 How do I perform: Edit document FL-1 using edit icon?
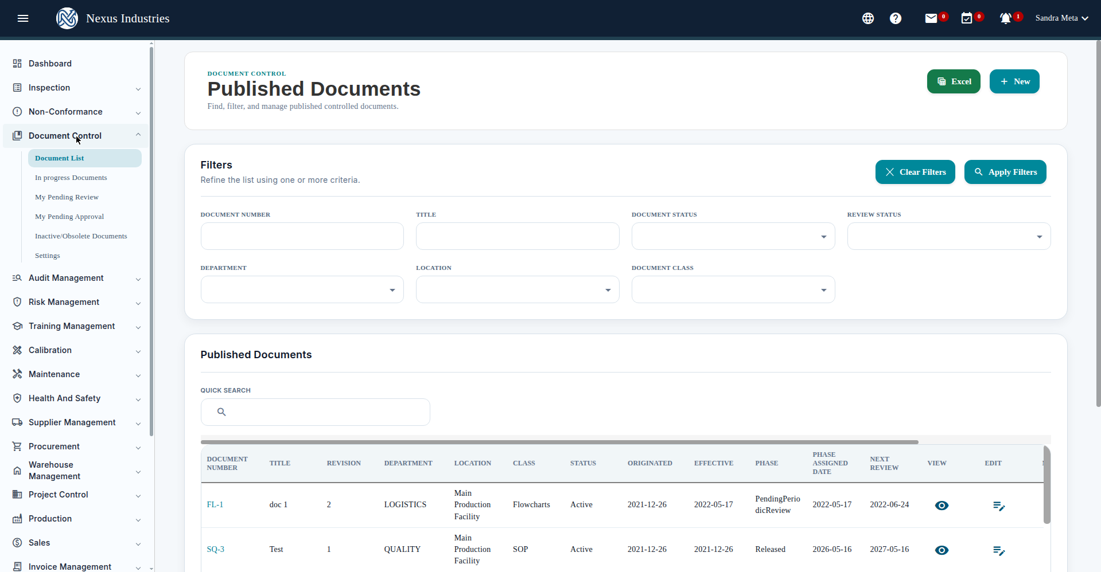[999, 506]
